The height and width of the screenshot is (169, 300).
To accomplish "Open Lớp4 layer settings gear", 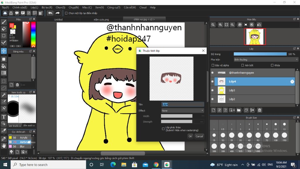I will pos(292,82).
